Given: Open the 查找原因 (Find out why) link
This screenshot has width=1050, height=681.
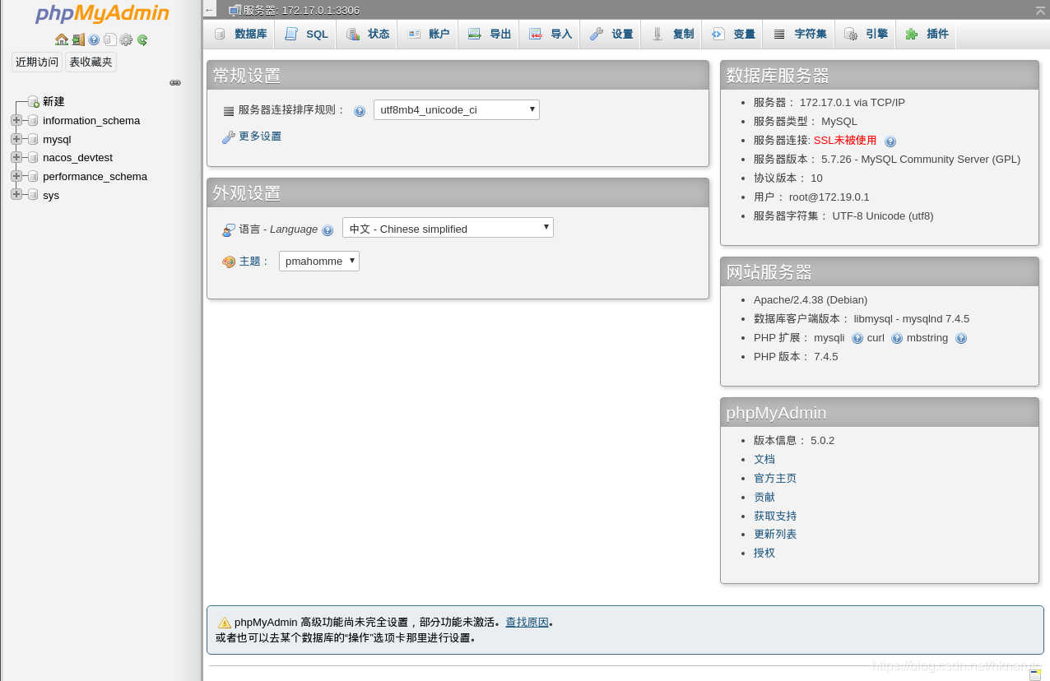Looking at the screenshot, I should click(x=527, y=622).
